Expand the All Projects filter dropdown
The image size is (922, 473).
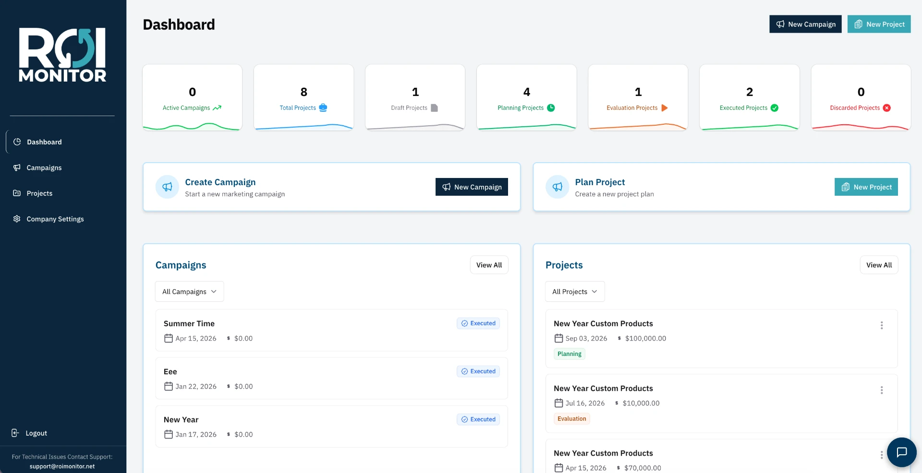(575, 292)
